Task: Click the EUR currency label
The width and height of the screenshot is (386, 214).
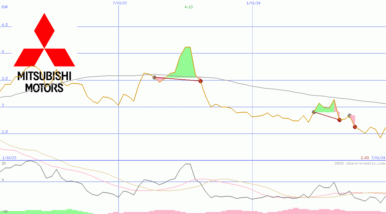Action: (x=4, y=7)
